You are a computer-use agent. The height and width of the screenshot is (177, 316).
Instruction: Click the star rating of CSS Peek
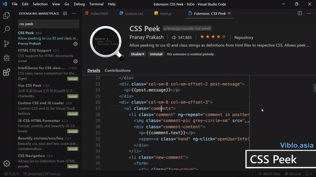coord(212,37)
